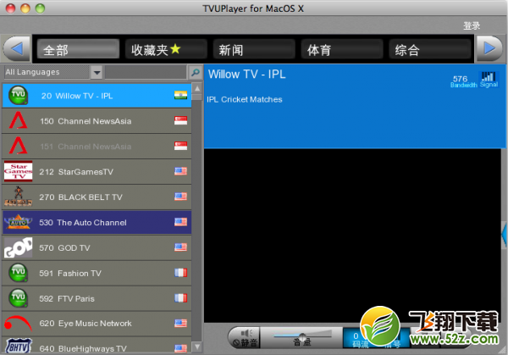Click the French flag on 591 Fashion TV

(x=181, y=273)
